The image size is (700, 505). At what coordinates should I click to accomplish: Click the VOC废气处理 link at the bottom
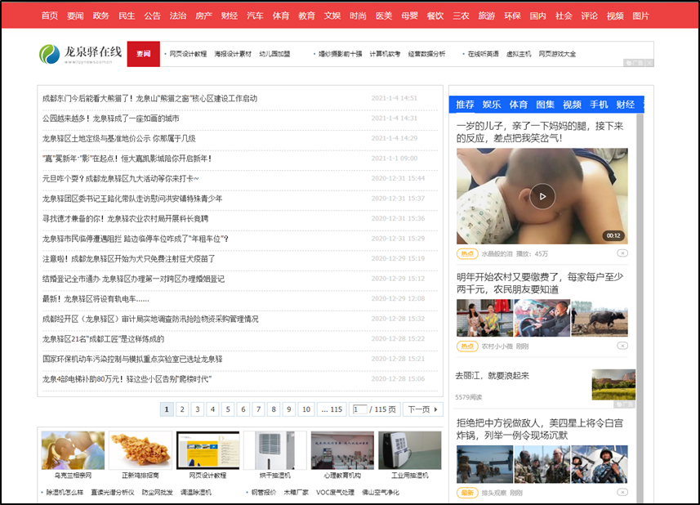pyautogui.click(x=335, y=492)
